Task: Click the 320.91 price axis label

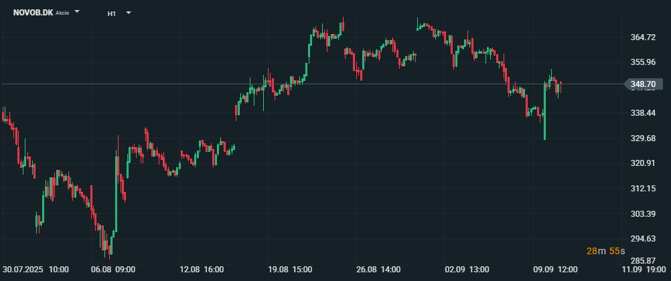Action: click(x=642, y=163)
